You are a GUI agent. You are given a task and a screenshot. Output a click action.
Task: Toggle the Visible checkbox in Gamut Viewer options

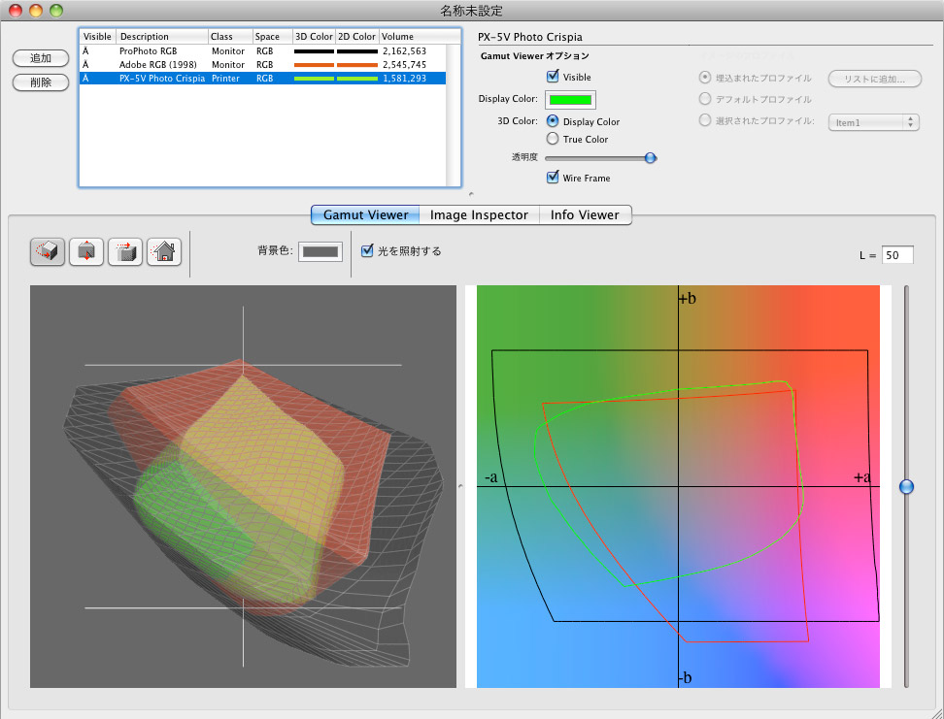pos(553,77)
